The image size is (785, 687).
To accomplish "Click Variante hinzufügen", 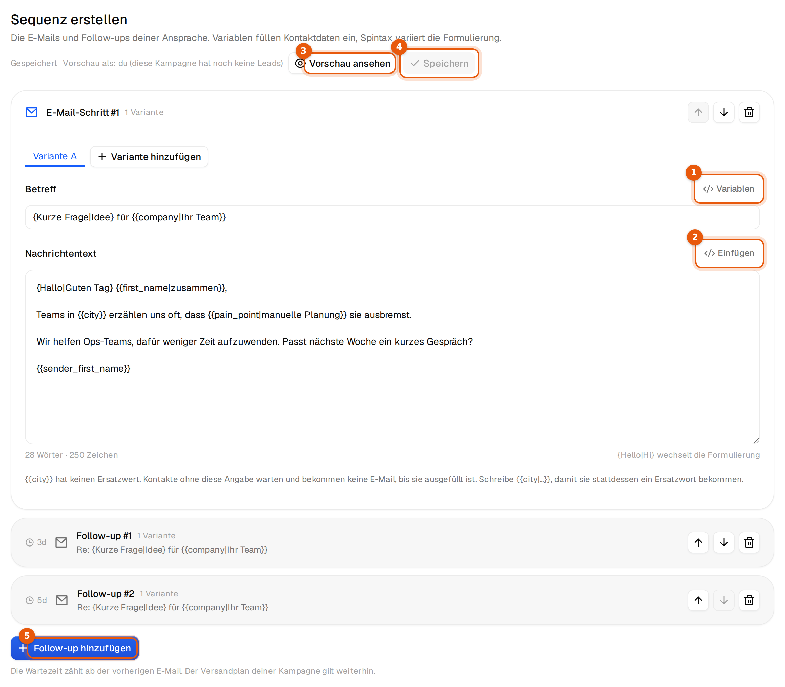I will pos(149,156).
